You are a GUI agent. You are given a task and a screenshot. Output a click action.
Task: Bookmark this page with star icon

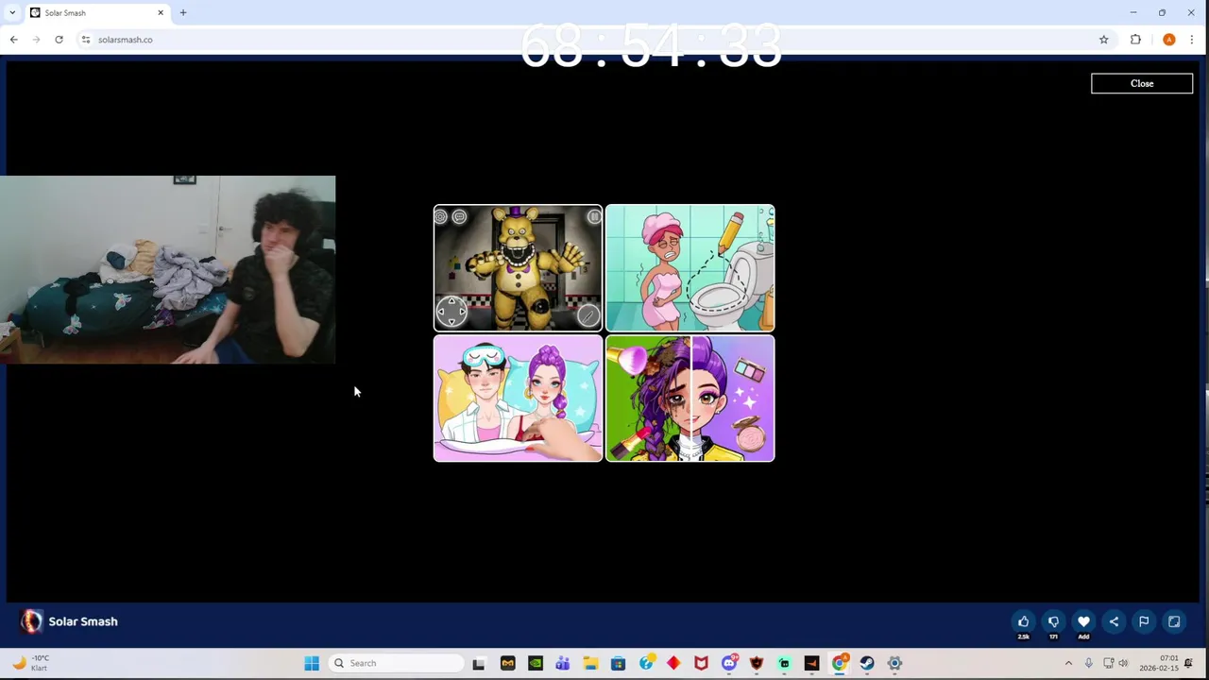(x=1103, y=40)
